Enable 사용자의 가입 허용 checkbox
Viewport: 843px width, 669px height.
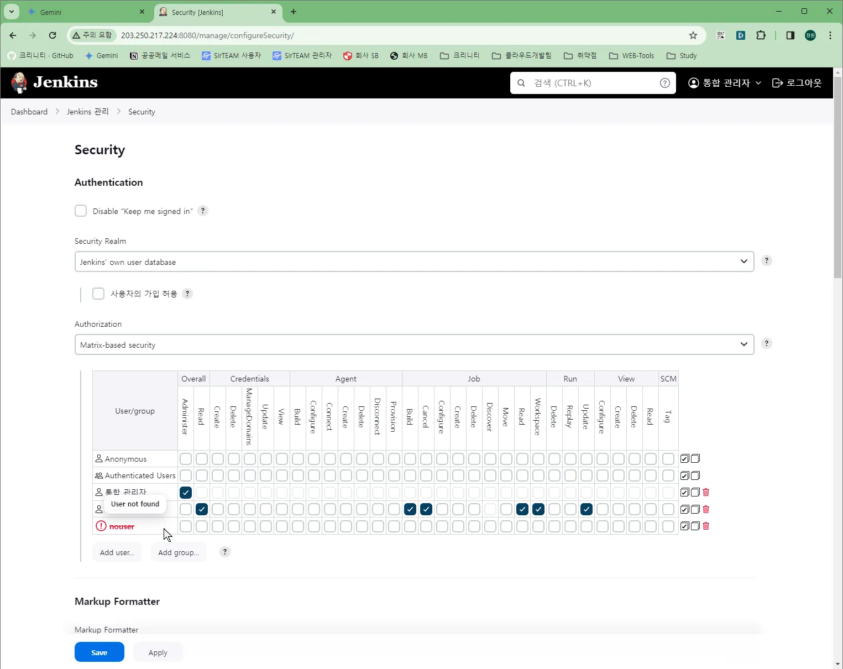98,294
